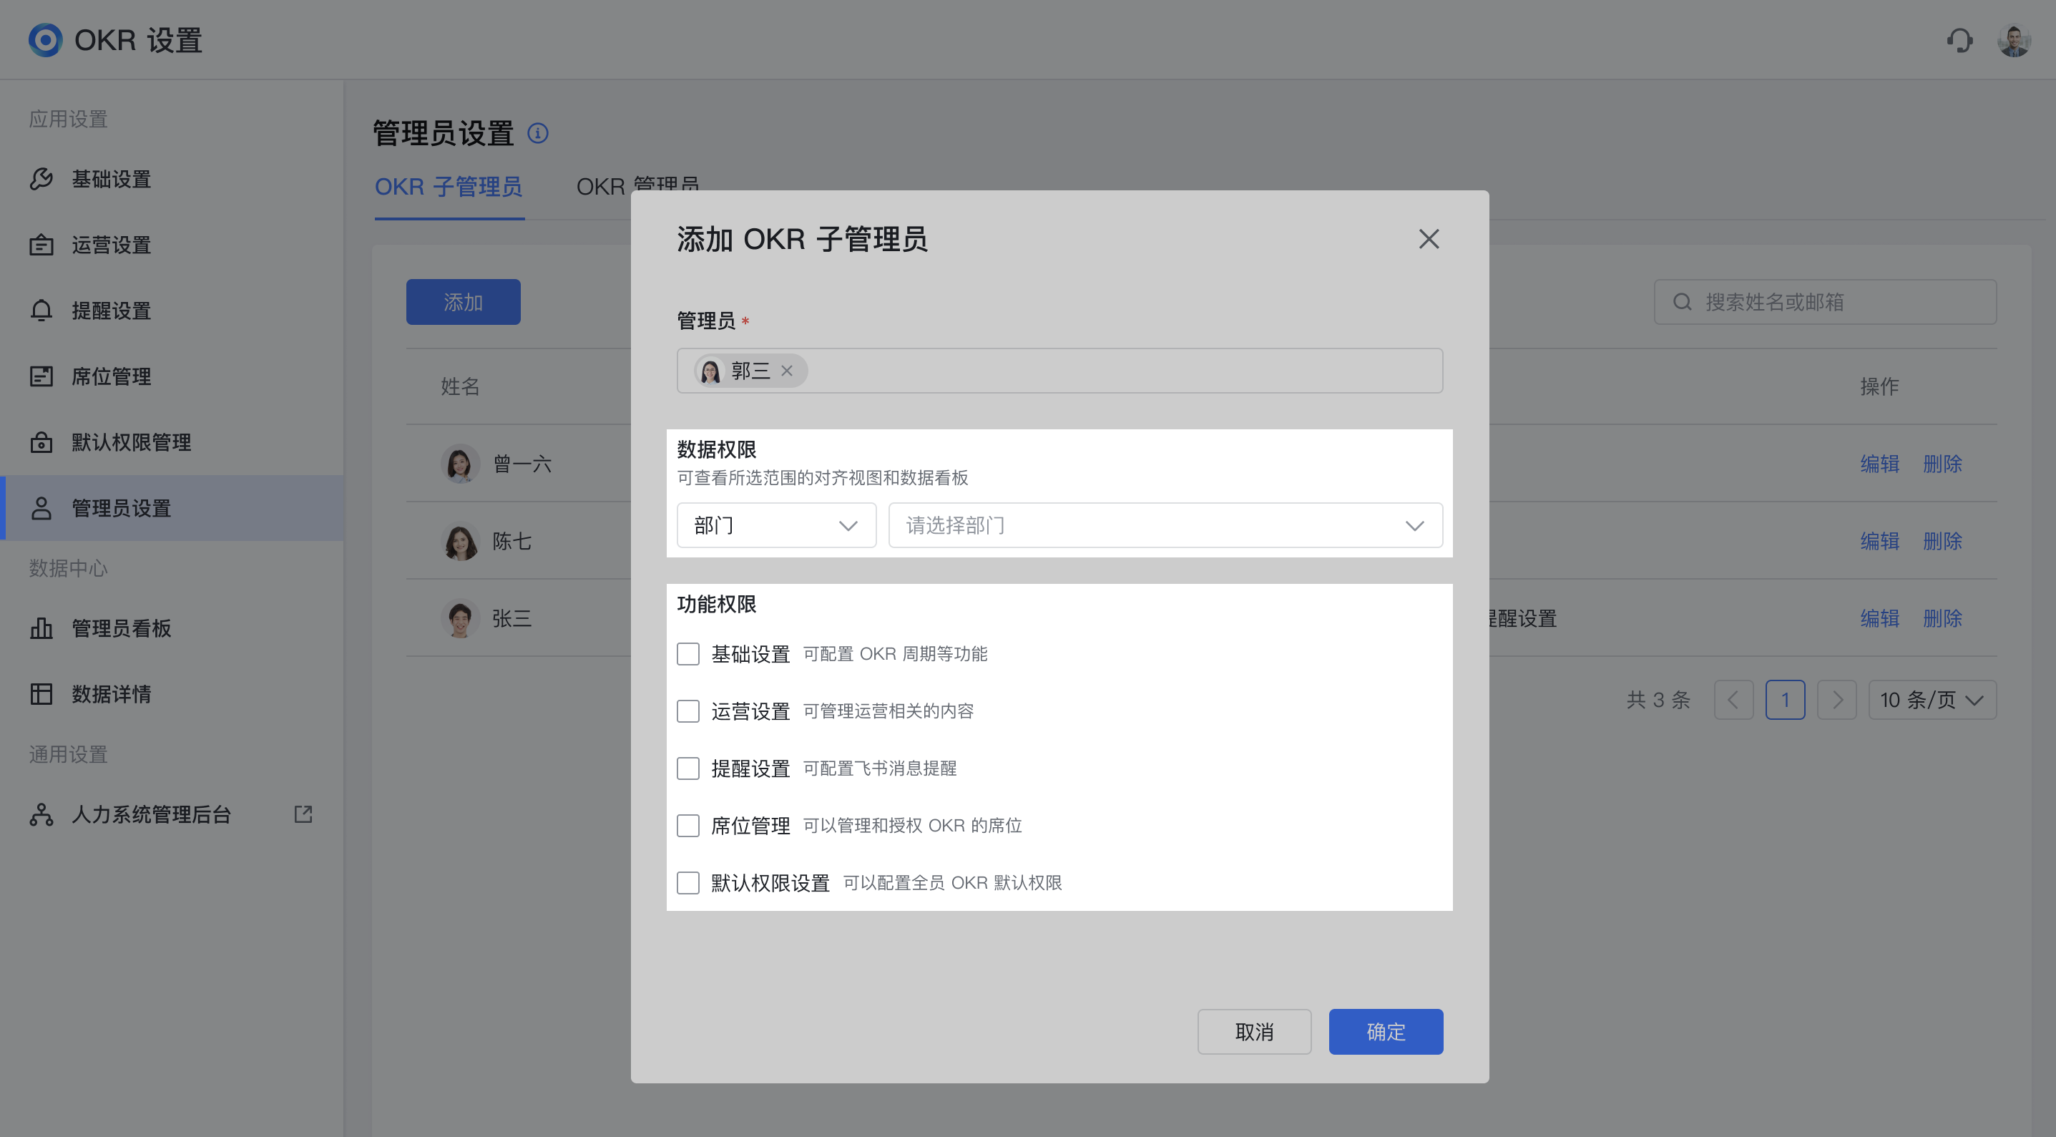This screenshot has width=2056, height=1137.
Task: Open the 10 条/页 page size dropdown
Action: click(1932, 701)
